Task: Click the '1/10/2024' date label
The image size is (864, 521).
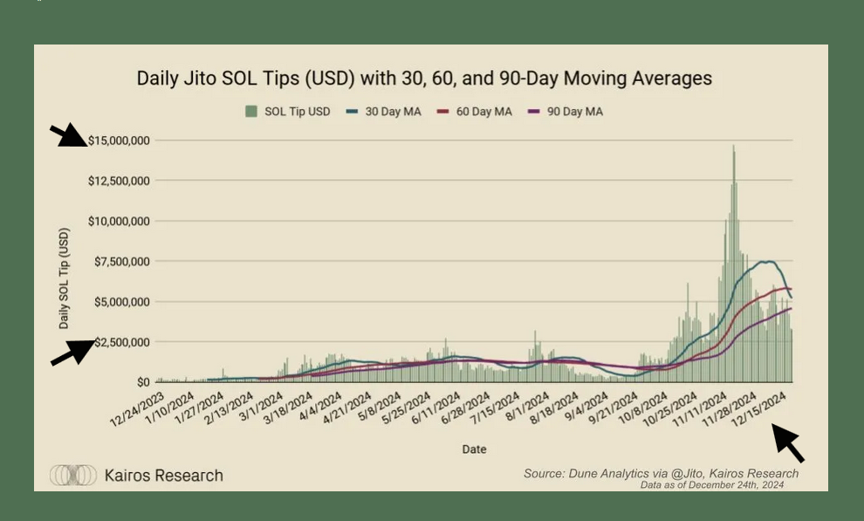Action: pyautogui.click(x=169, y=408)
